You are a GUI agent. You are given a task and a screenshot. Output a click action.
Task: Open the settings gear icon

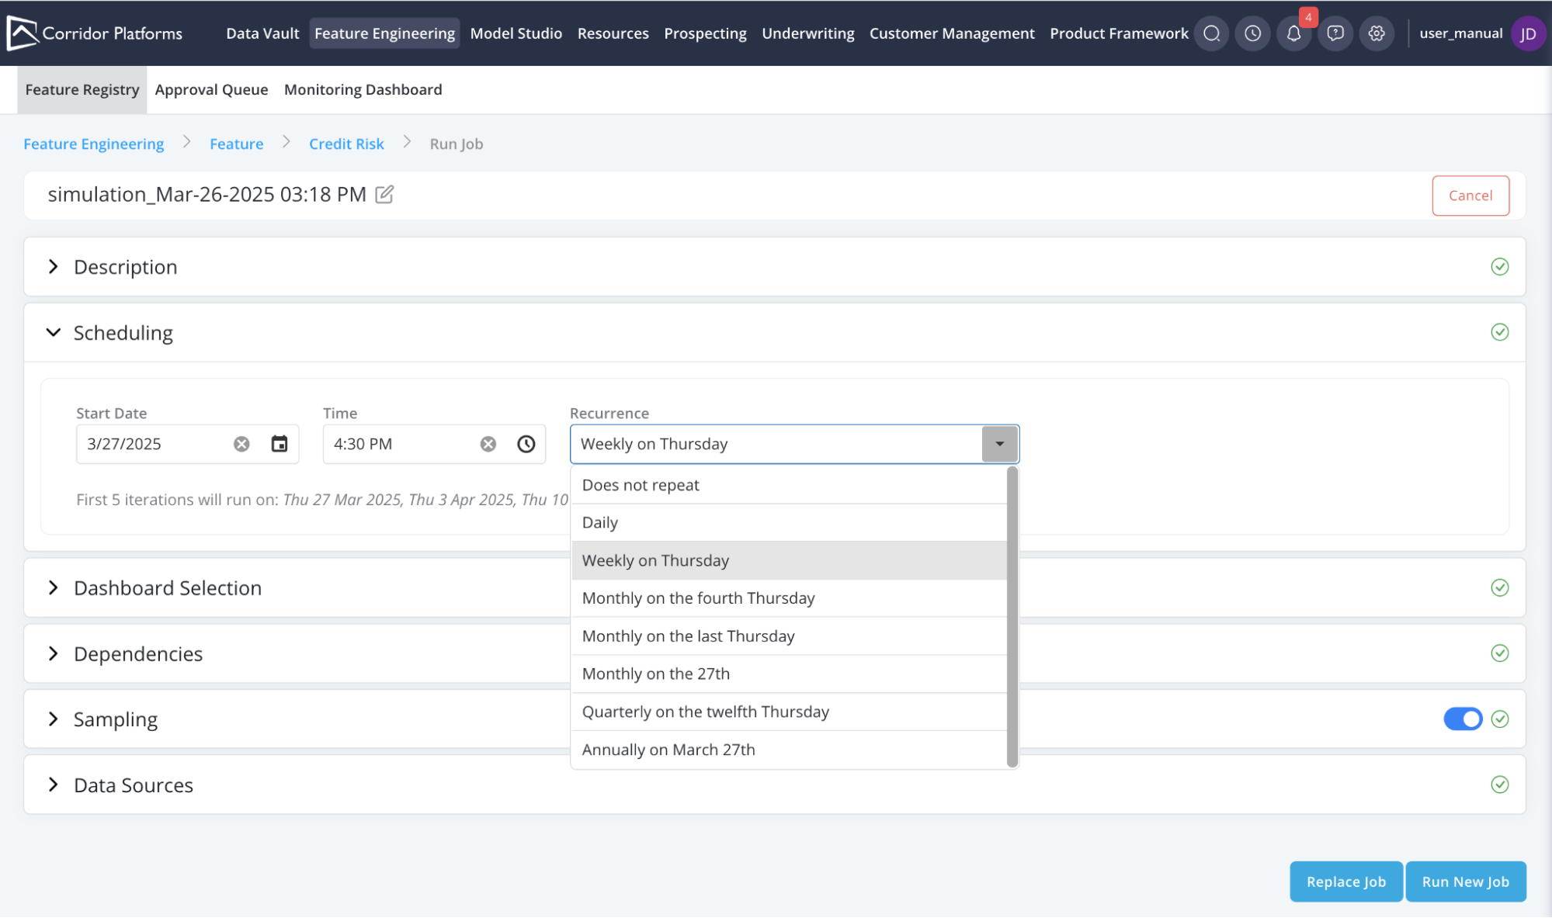[1377, 33]
